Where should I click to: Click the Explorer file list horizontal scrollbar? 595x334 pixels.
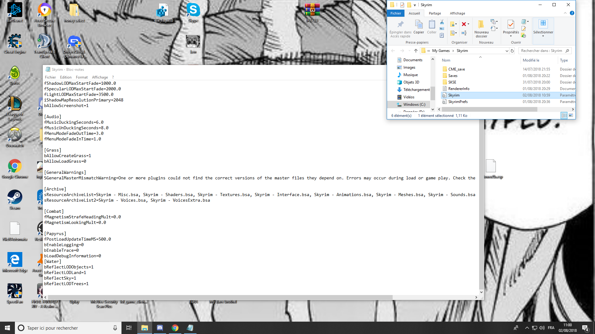pos(490,109)
